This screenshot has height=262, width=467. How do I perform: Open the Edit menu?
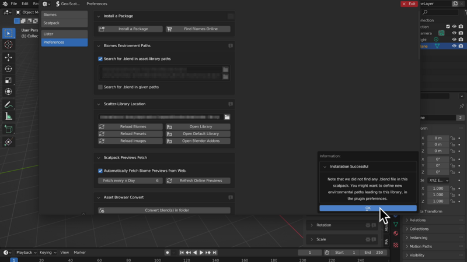25,4
